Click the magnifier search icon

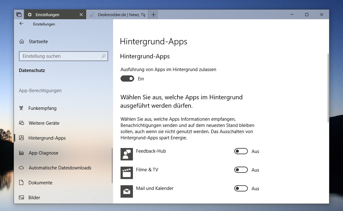coord(103,56)
